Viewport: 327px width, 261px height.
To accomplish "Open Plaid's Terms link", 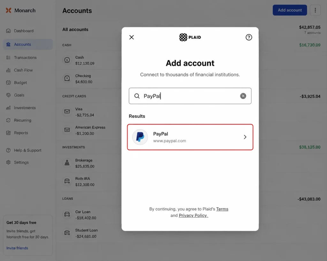I will coord(222,209).
